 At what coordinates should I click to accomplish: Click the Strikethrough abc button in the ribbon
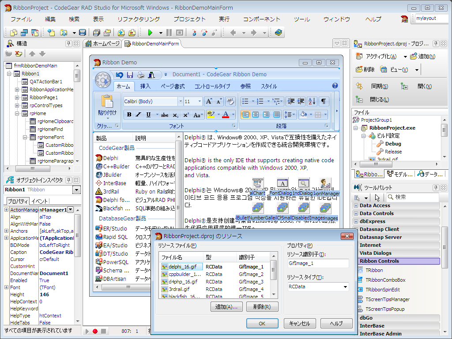pos(165,115)
